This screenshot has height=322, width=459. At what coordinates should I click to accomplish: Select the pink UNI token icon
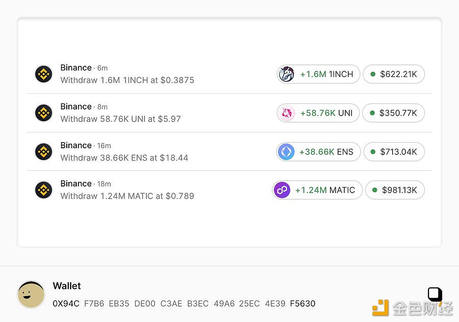pos(287,113)
